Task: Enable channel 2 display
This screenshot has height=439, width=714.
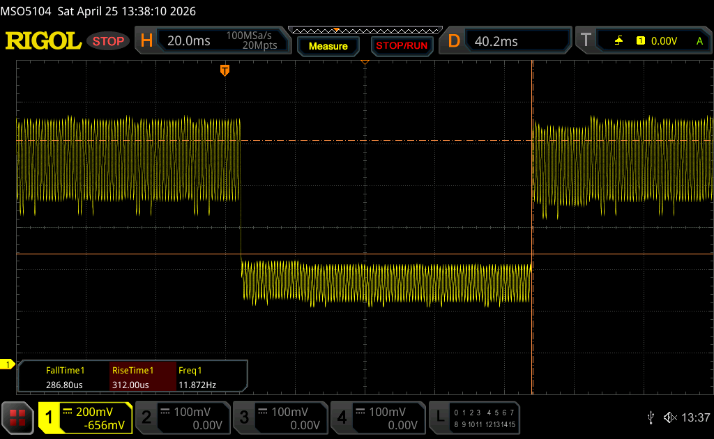Action: click(x=183, y=417)
